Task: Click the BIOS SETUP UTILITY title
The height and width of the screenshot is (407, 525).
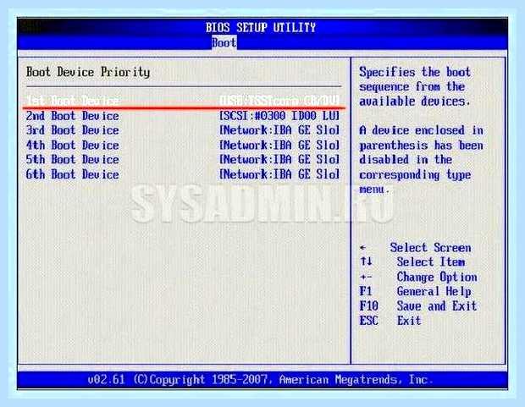Action: coord(261,27)
